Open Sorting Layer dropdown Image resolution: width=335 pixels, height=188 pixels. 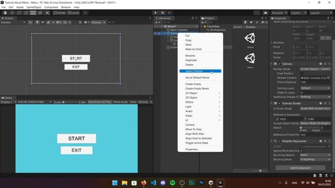coord(315,88)
